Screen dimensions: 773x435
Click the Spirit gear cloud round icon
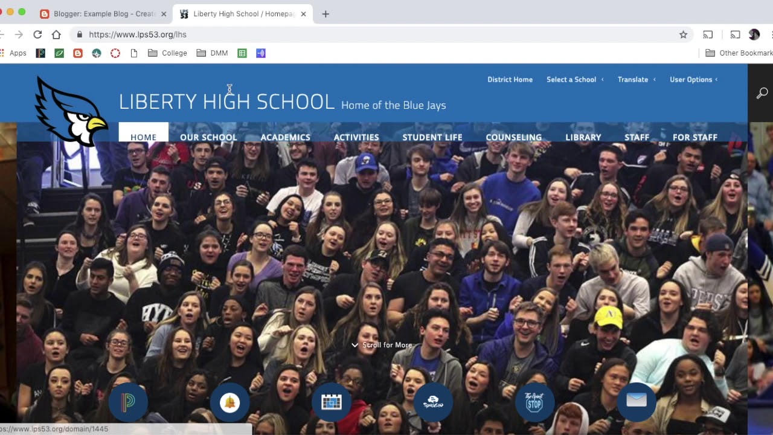tap(433, 402)
